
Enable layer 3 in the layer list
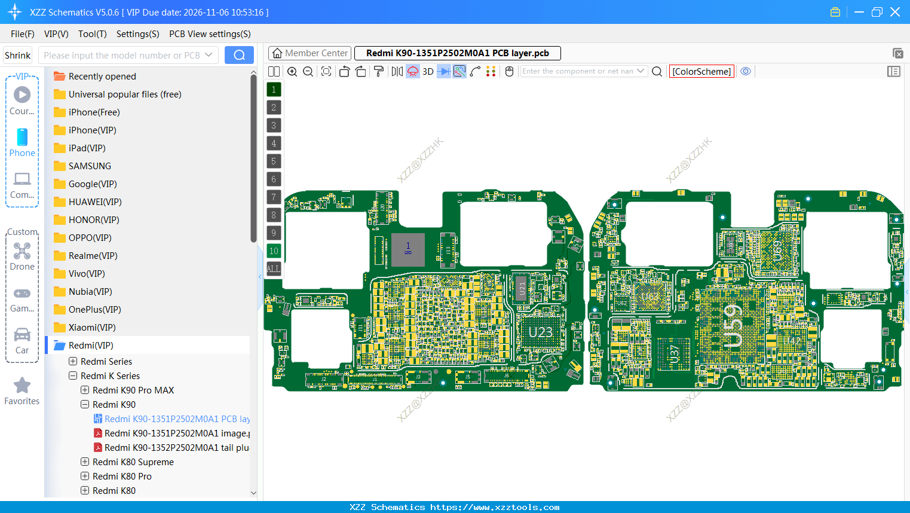[273, 125]
